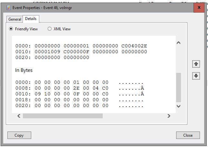
Task: Click the word value 00001009
Action: pos(47,52)
